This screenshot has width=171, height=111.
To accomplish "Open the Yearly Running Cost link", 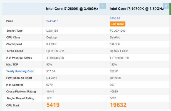I will click(20, 71).
